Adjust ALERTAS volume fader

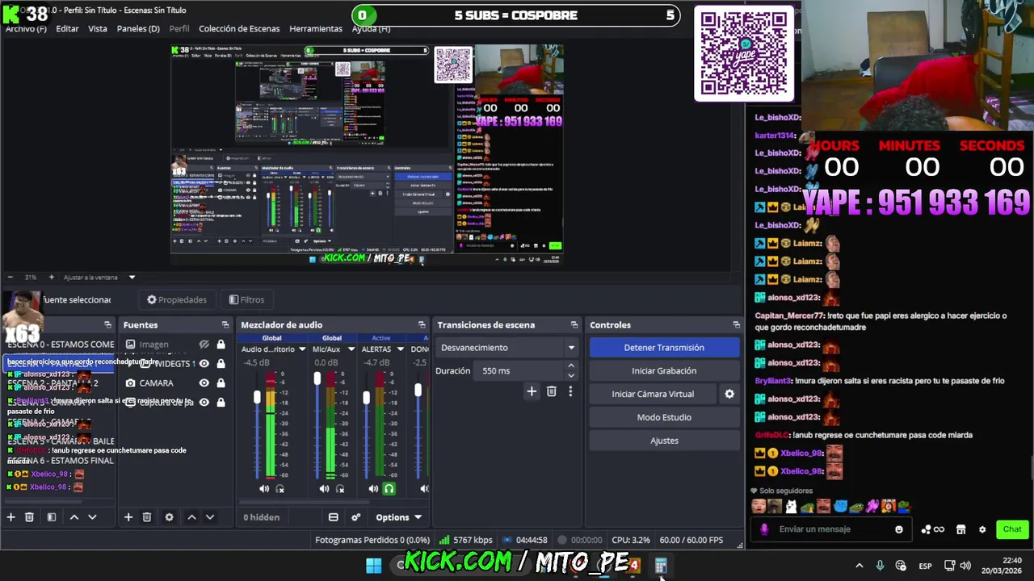366,398
